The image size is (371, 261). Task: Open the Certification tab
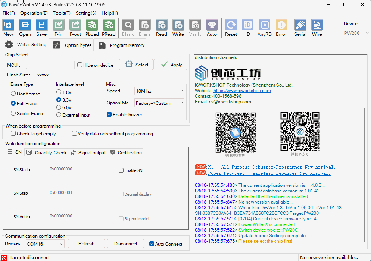click(x=126, y=152)
